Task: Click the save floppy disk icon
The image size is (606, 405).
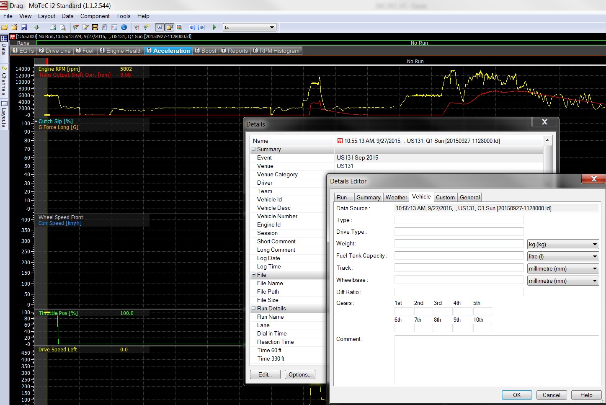Action: (24, 27)
